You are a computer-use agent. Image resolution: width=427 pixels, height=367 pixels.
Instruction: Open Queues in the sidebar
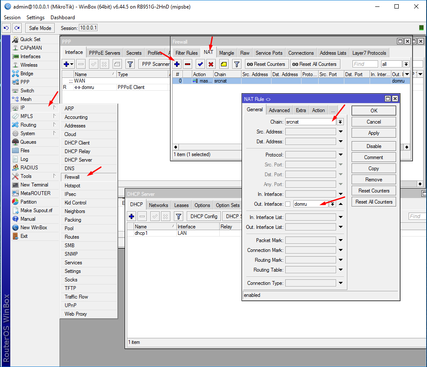pos(28,142)
